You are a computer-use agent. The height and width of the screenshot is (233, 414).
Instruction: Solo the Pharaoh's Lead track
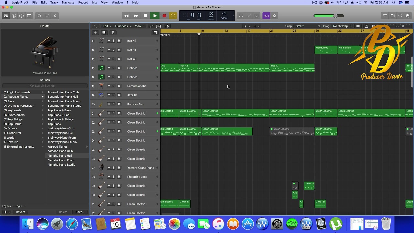[x=113, y=177]
